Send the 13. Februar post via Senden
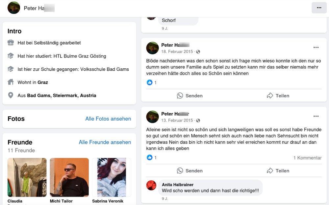The height and width of the screenshot is (205, 329). (190, 171)
